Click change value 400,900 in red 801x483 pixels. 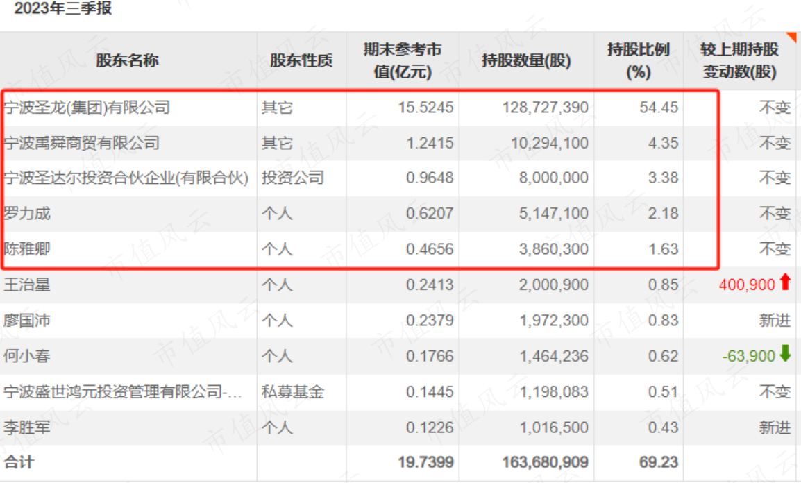pos(747,285)
